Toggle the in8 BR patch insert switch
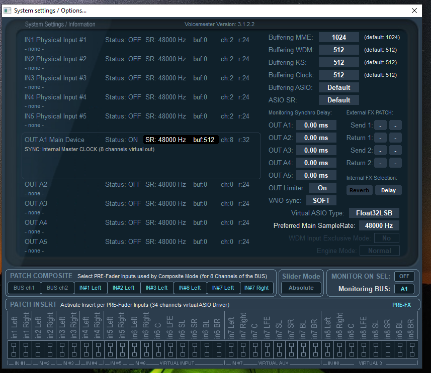Viewport: 431px width, 373px height. coord(412,349)
